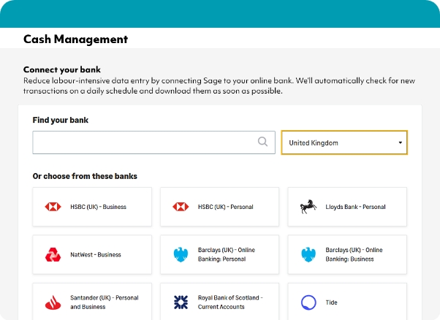
Task: Select the Lloyds Bank - Personal label
Action: (355, 207)
